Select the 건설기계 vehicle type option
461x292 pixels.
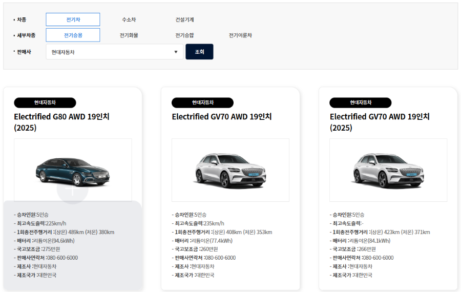click(x=184, y=19)
